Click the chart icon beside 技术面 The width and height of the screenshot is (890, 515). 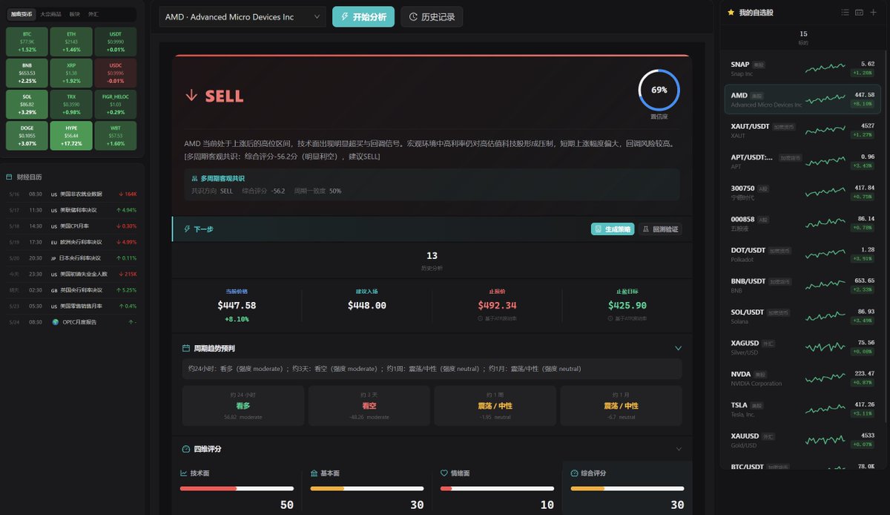pos(184,473)
